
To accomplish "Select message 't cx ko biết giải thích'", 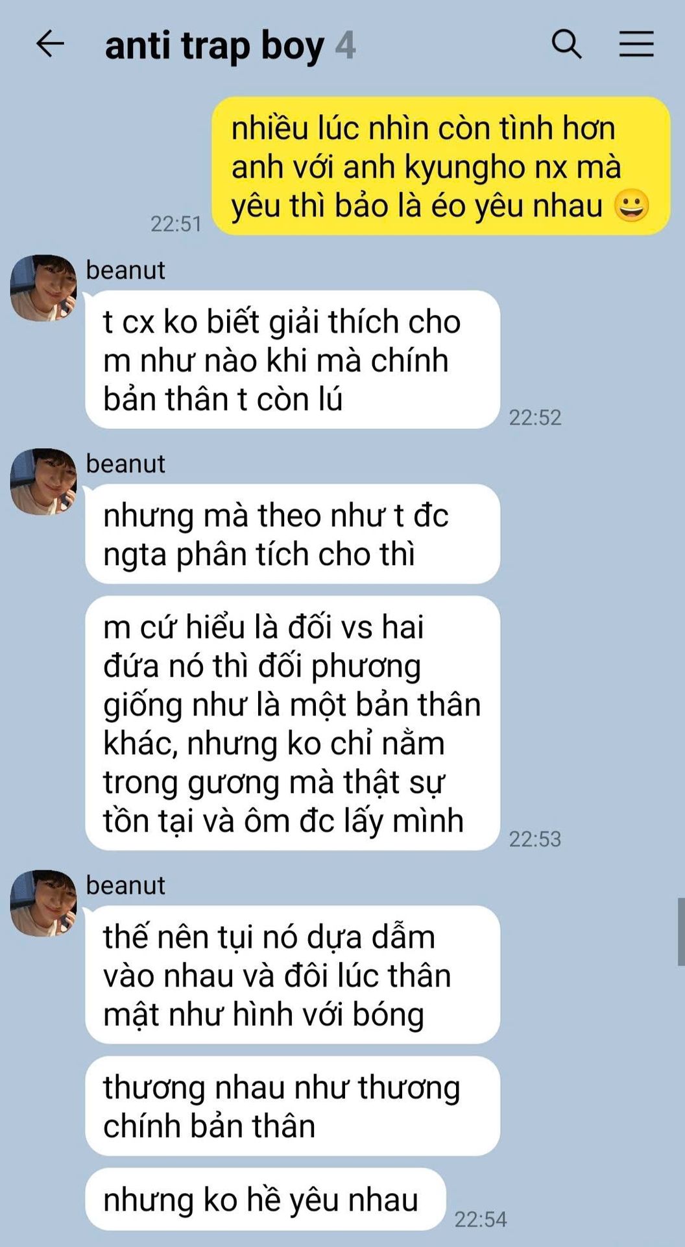I will coord(293,360).
